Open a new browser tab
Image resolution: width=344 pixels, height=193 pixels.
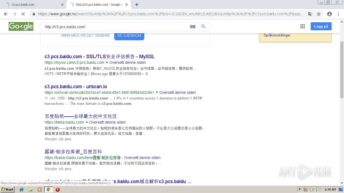point(137,5)
